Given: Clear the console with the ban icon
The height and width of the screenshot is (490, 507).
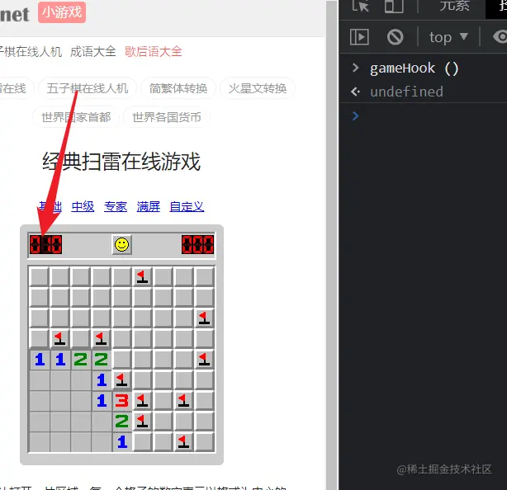Looking at the screenshot, I should (396, 37).
